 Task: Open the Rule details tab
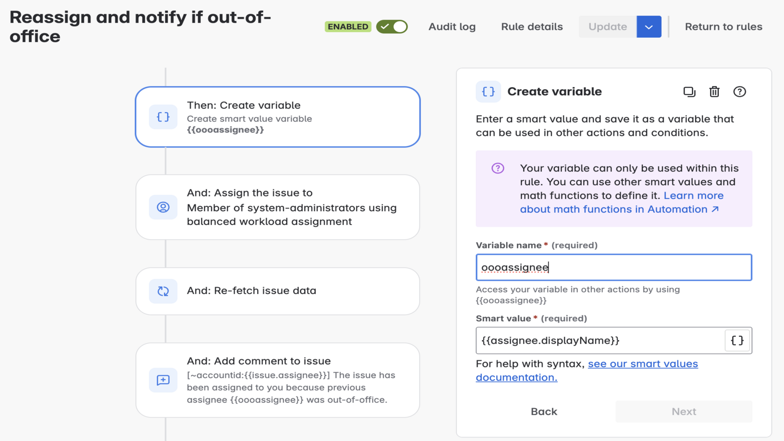pos(532,27)
